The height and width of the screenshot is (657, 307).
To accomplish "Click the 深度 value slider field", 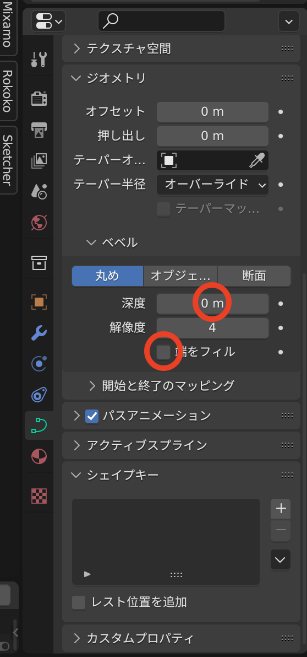I will (212, 303).
